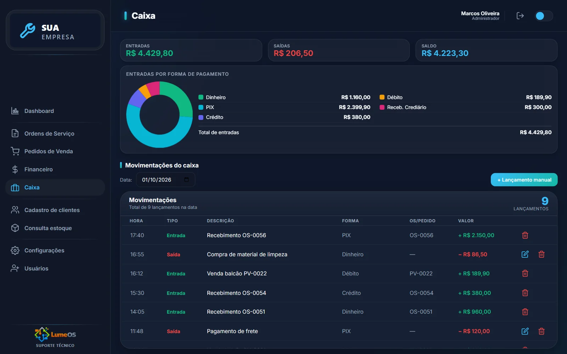Click the Saídas R$ 206,50 card
Screen dimensions: 567x354
(x=339, y=50)
